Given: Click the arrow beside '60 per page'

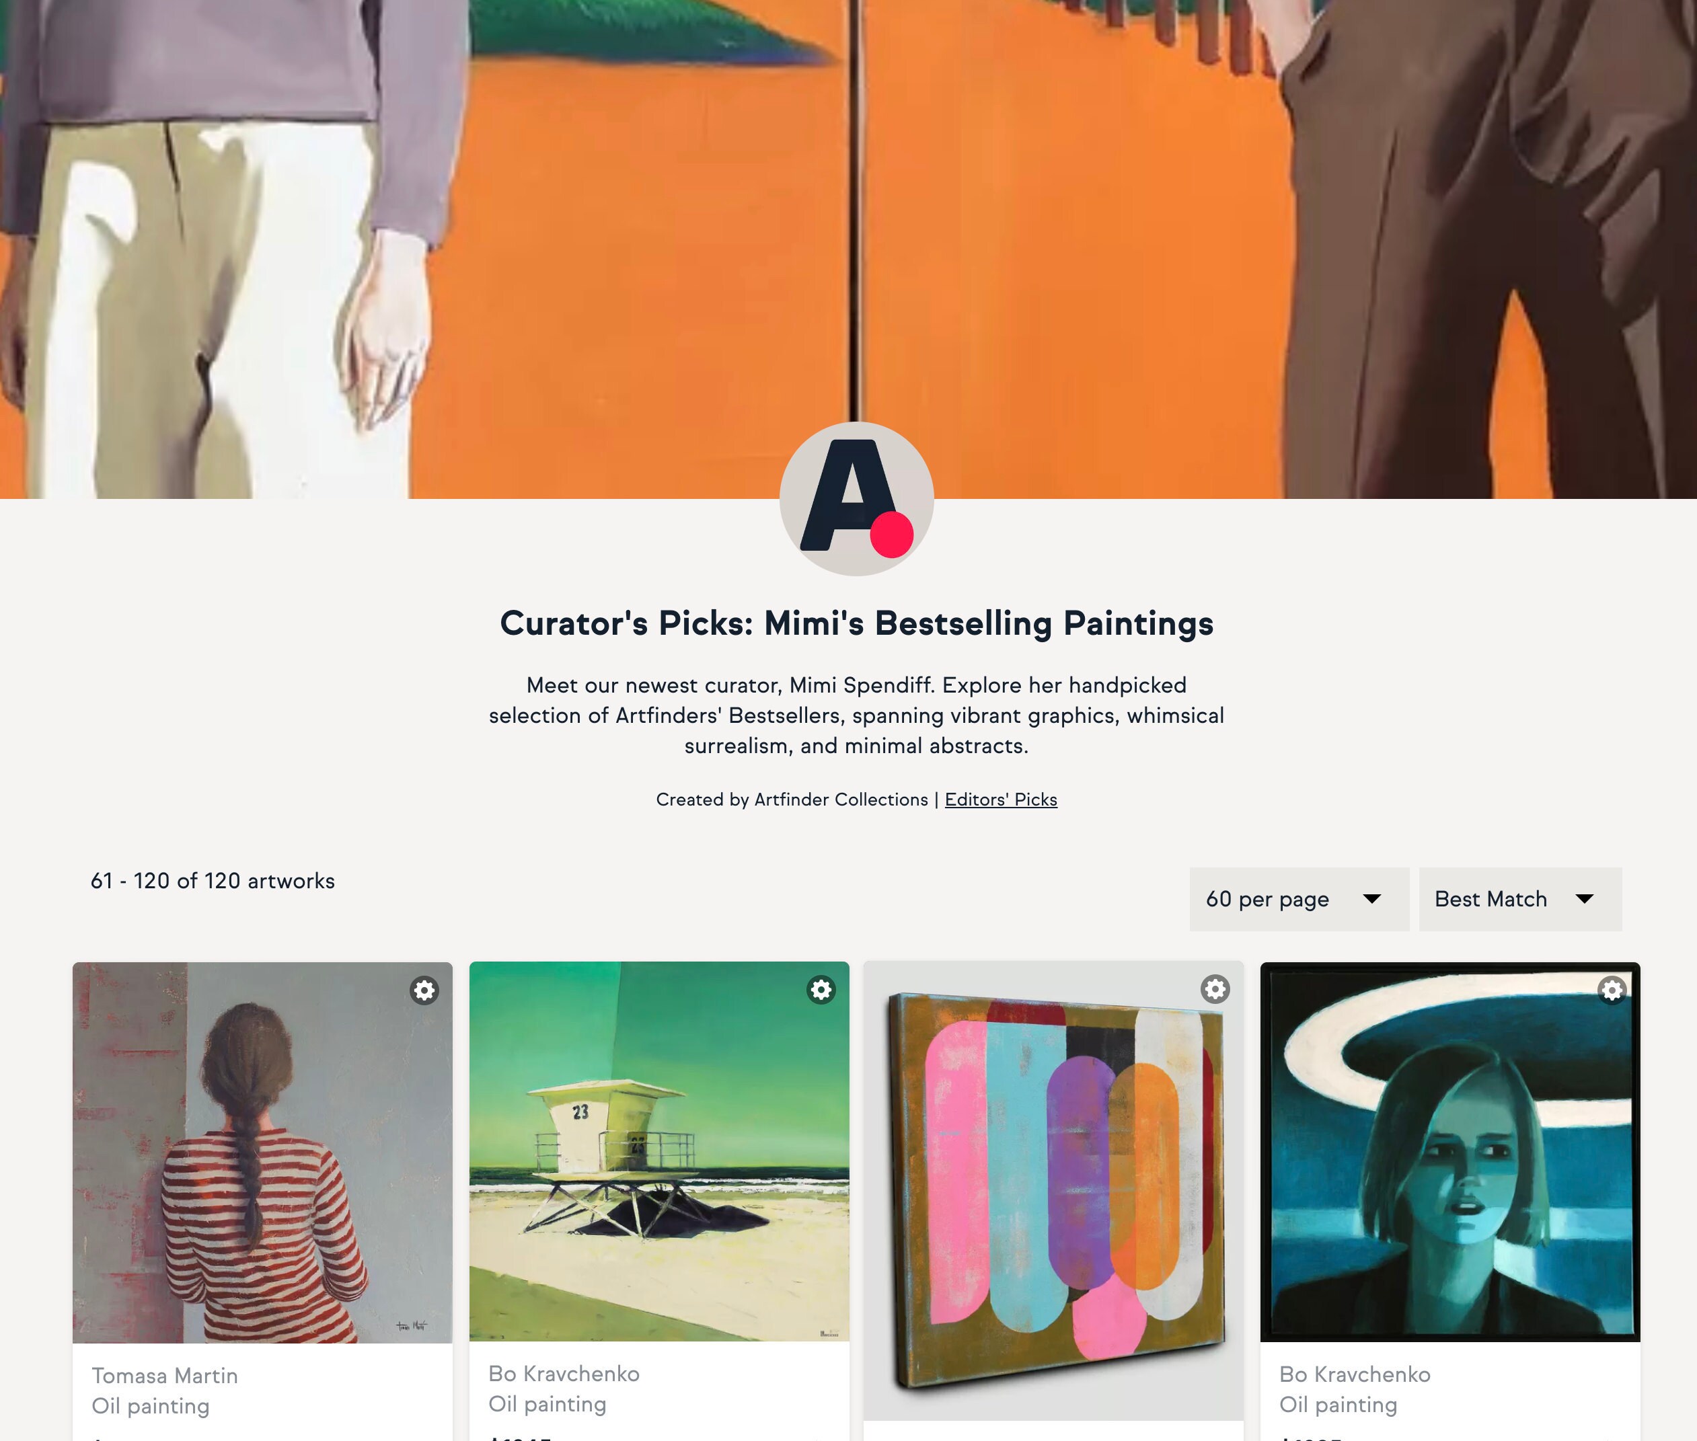Looking at the screenshot, I should (x=1373, y=898).
